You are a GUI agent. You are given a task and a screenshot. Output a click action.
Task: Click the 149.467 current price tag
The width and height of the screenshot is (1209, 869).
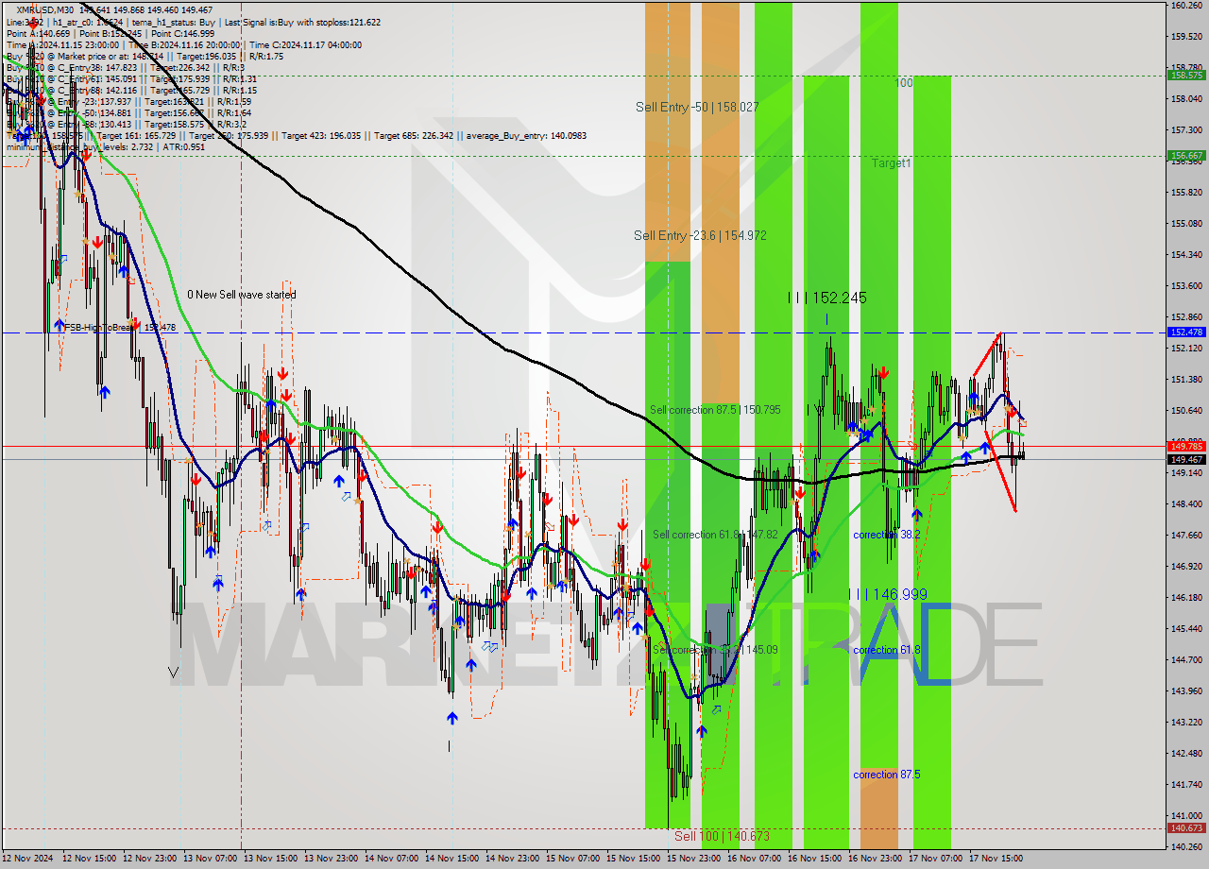click(x=1186, y=459)
